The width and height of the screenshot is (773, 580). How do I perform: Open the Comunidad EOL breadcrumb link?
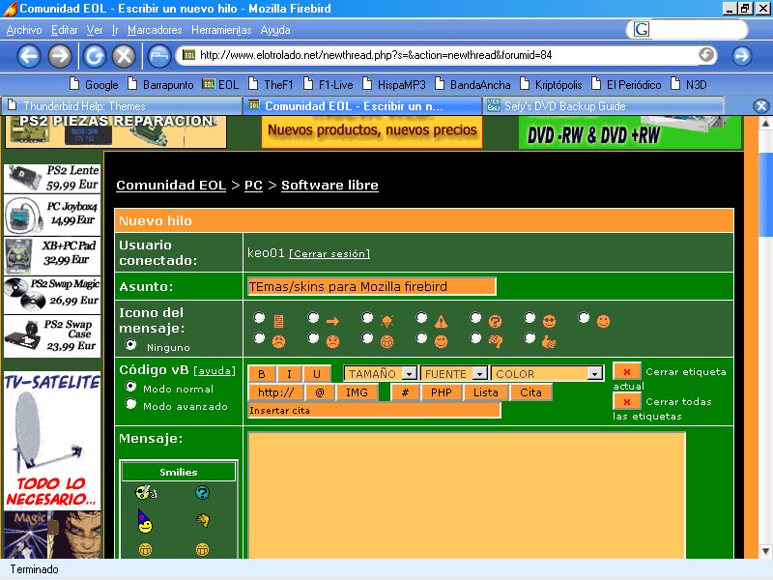[x=171, y=186]
